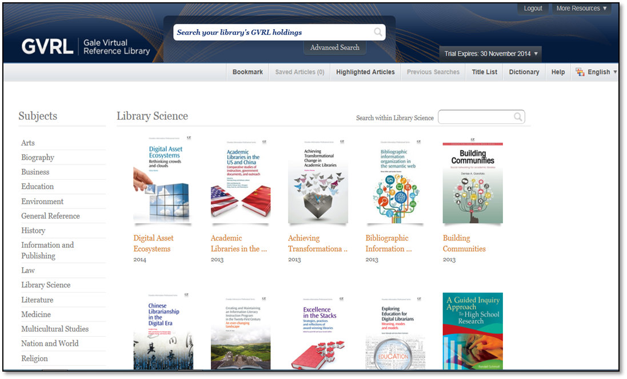Select the Nation and World subject
The height and width of the screenshot is (379, 627).
50,344
